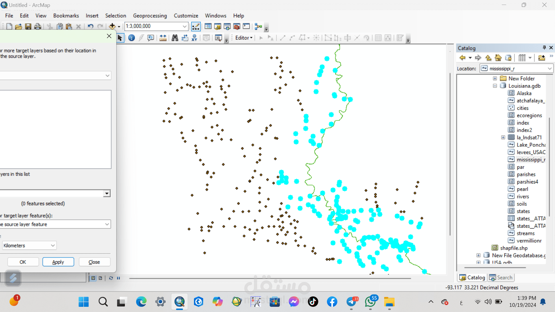The height and width of the screenshot is (312, 555).
Task: Select the parishes feature class in Catalog
Action: 526,174
